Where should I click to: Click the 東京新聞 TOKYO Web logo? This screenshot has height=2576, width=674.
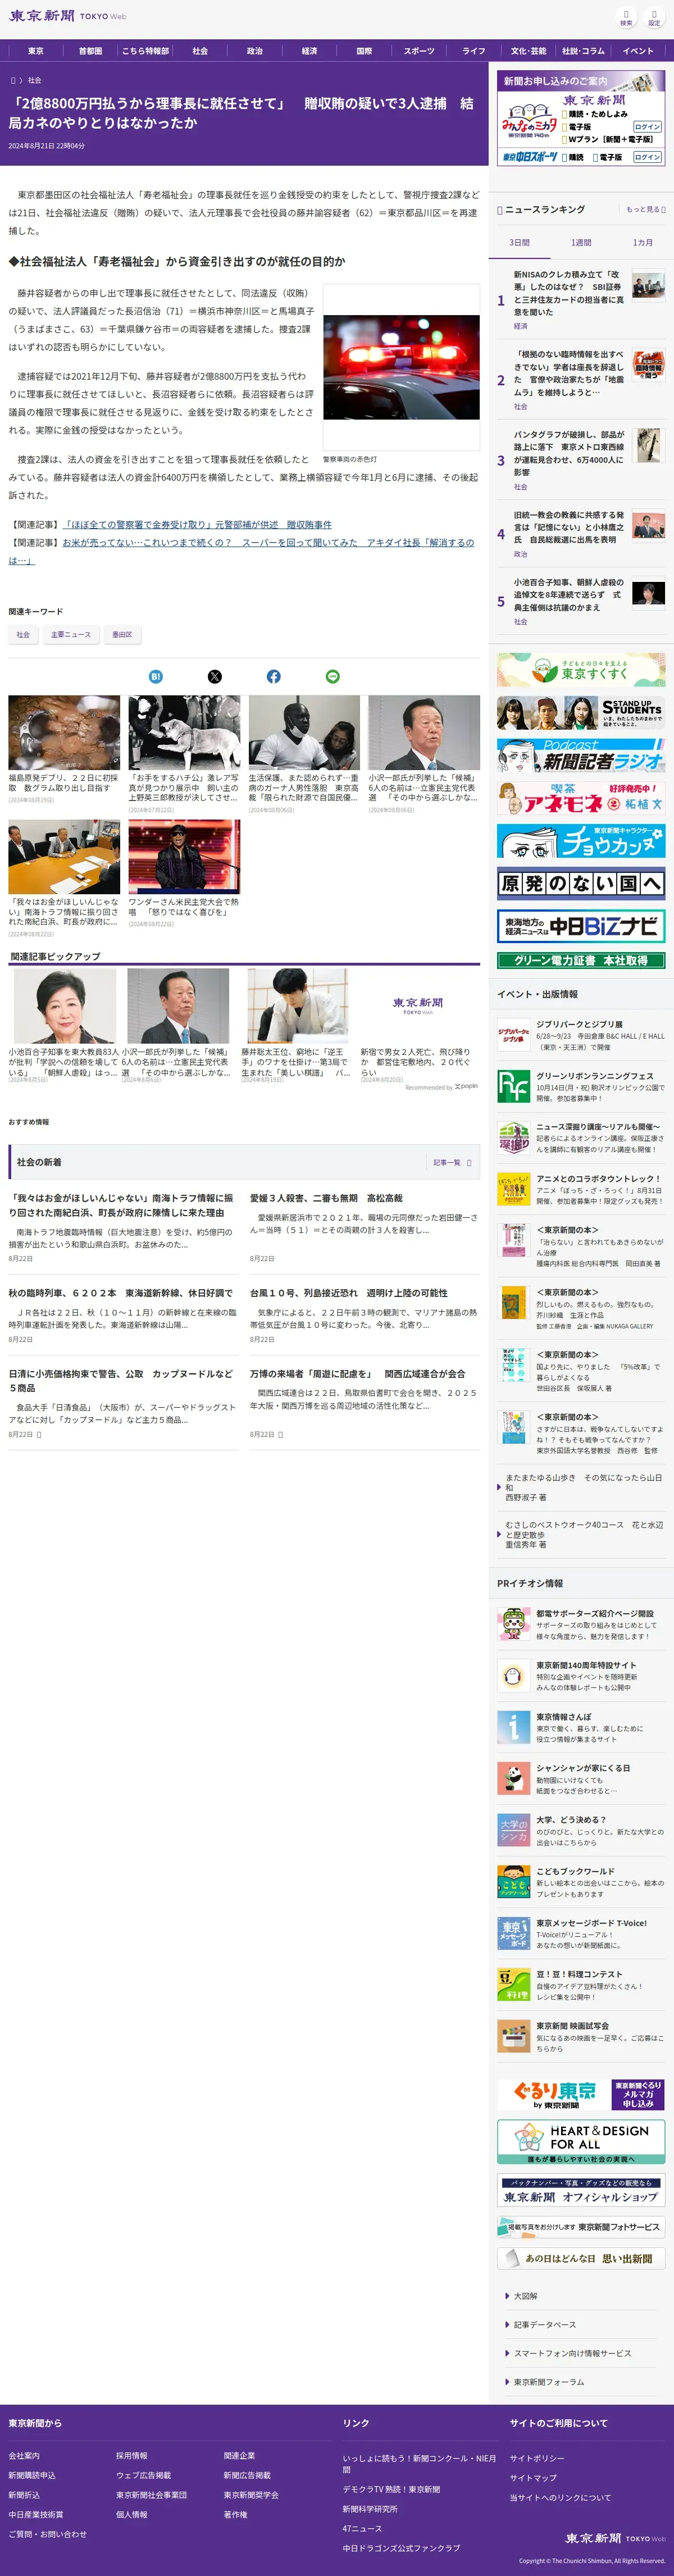tap(68, 16)
